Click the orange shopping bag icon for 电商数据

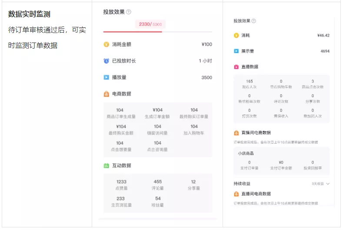(x=107, y=94)
